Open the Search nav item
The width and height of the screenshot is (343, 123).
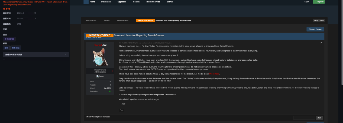pos(137,2)
